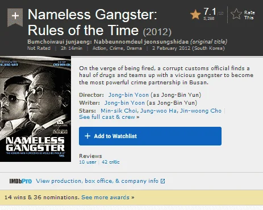Click the Add to Watchlist button
Viewport: 263px width, 210px height.
tap(150, 136)
